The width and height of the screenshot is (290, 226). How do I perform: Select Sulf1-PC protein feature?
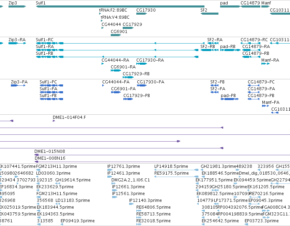(51, 85)
